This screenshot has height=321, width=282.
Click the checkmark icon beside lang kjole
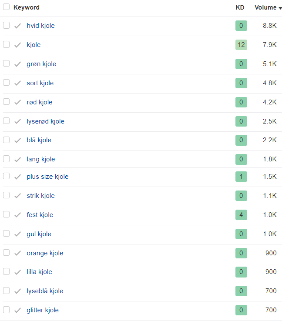17,159
